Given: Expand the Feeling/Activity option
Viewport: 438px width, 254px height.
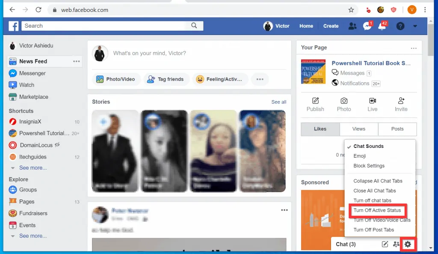Looking at the screenshot, I should pos(220,79).
